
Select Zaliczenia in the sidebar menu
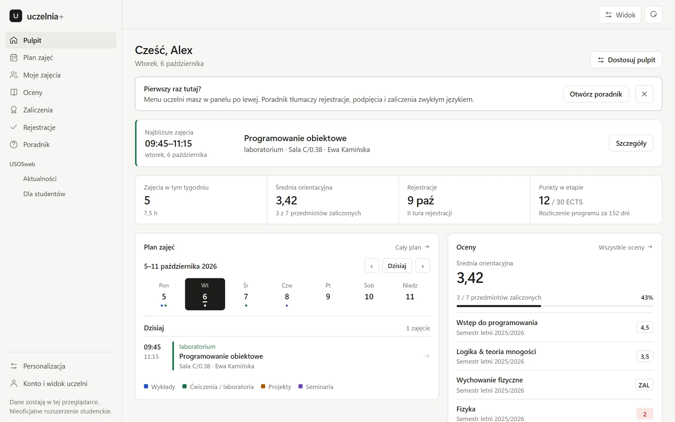61,110
